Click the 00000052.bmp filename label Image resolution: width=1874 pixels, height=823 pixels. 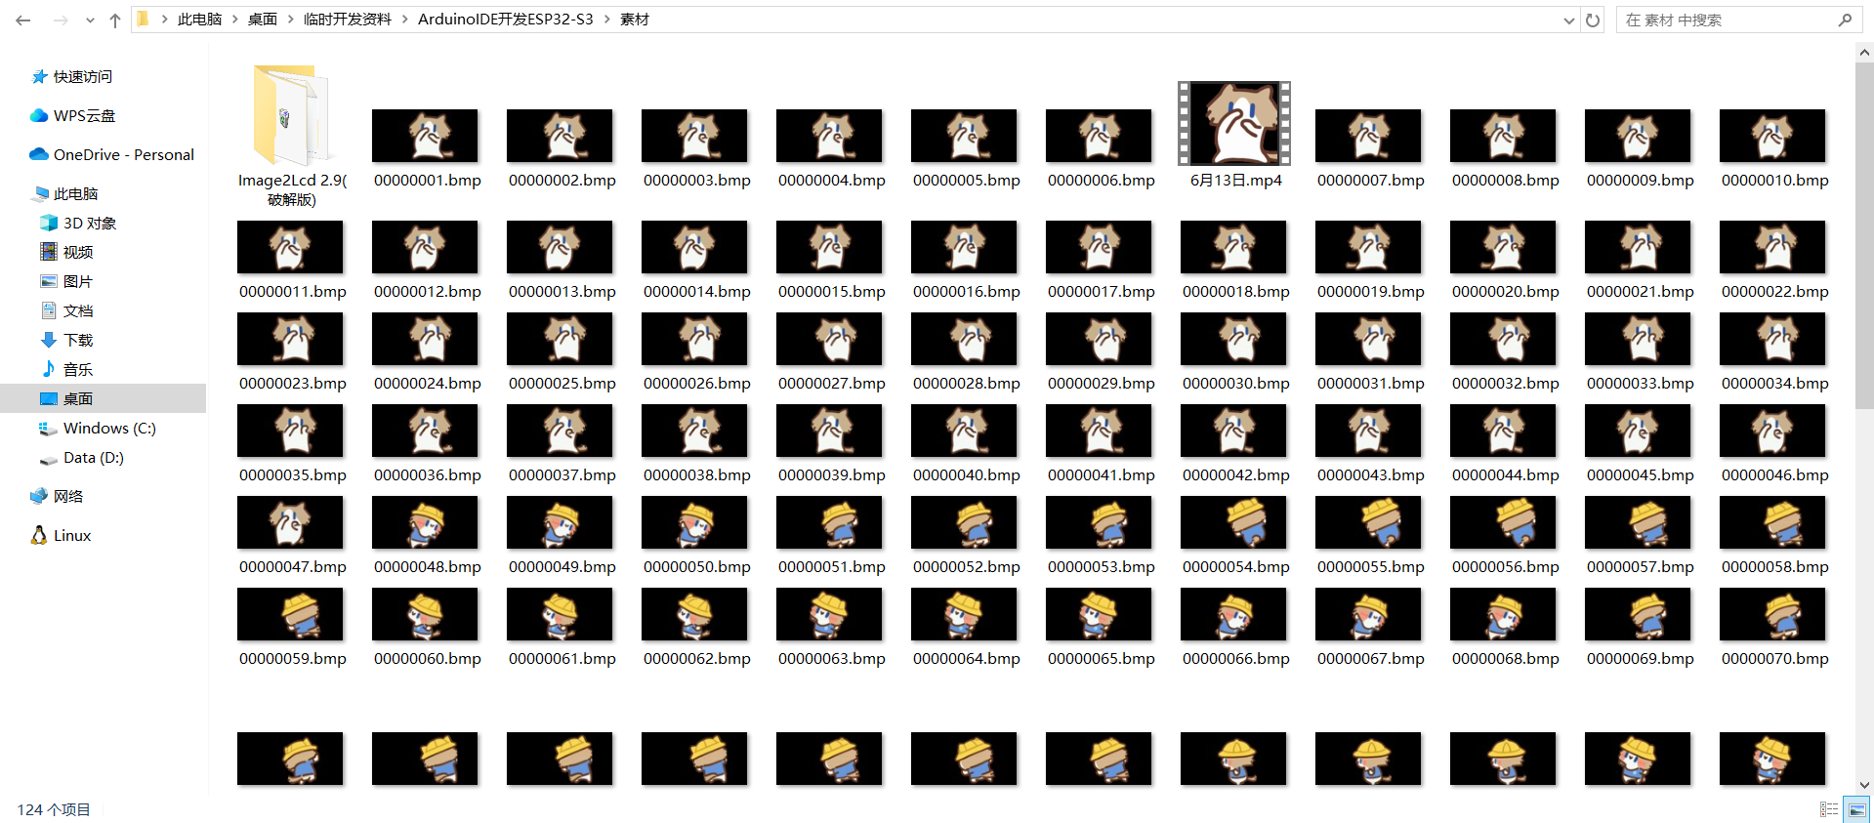pos(967,567)
